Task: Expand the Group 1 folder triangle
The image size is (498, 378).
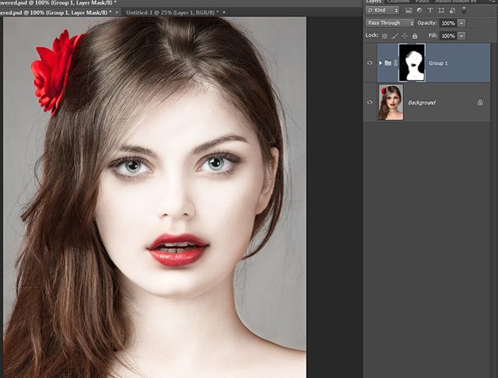Action: click(x=380, y=63)
